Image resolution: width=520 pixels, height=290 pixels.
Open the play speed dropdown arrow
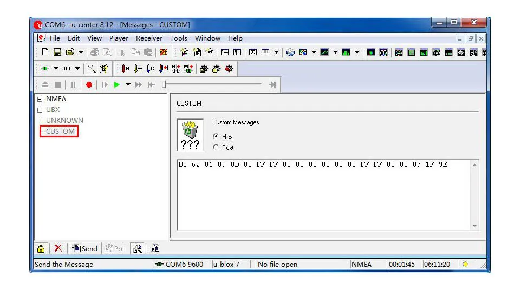(128, 85)
